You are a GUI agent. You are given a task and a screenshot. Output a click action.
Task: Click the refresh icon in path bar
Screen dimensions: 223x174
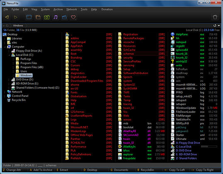coord(215,26)
